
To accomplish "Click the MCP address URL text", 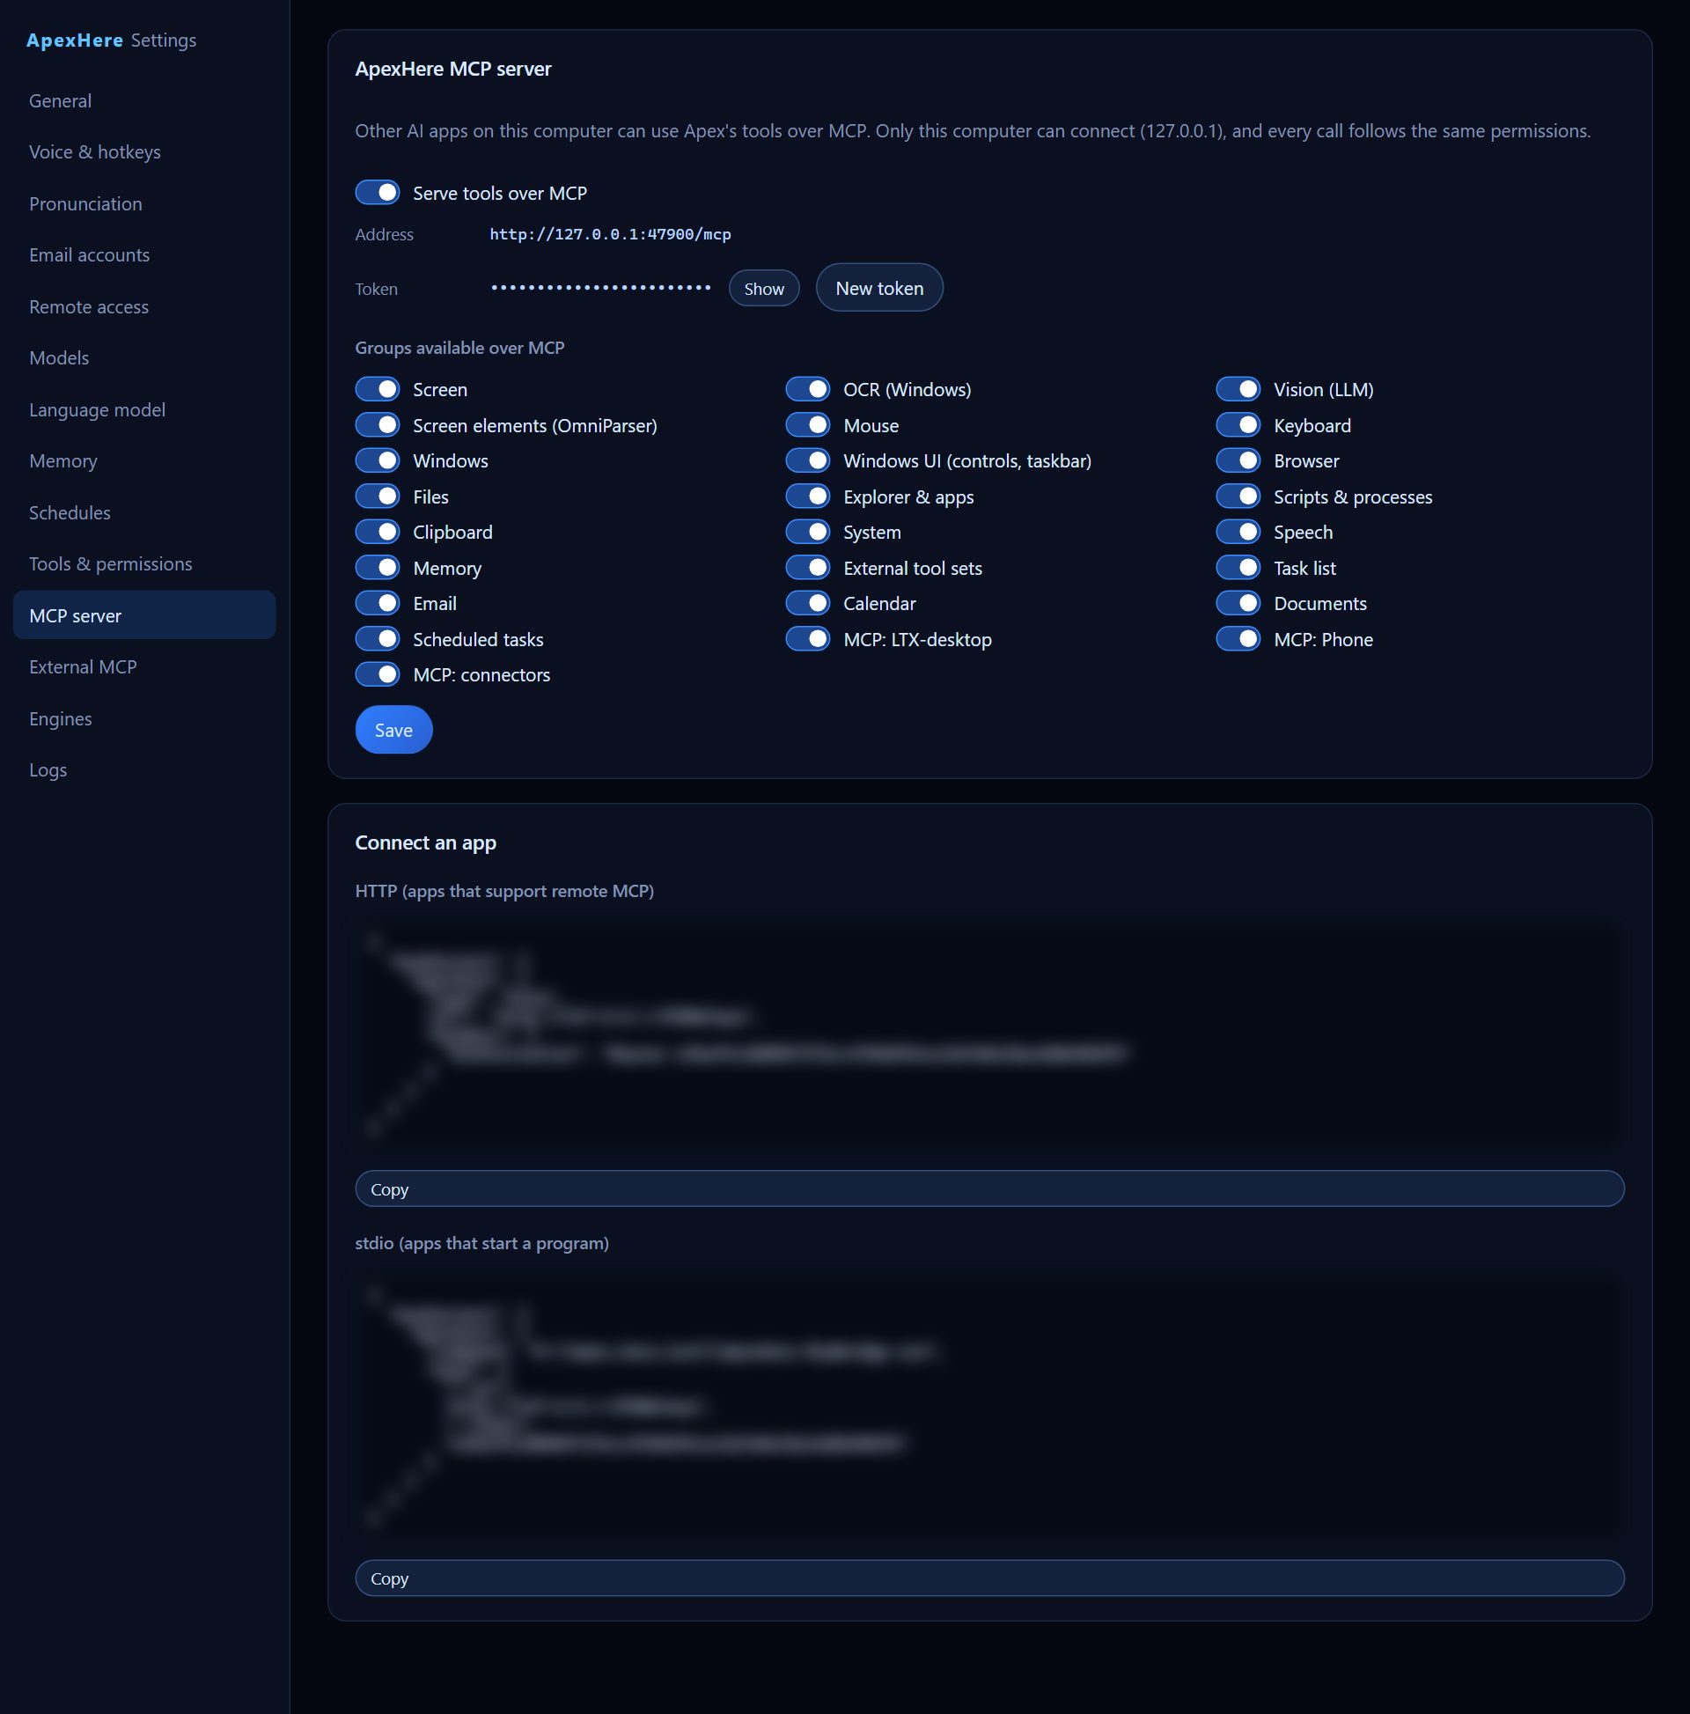I will (x=610, y=234).
